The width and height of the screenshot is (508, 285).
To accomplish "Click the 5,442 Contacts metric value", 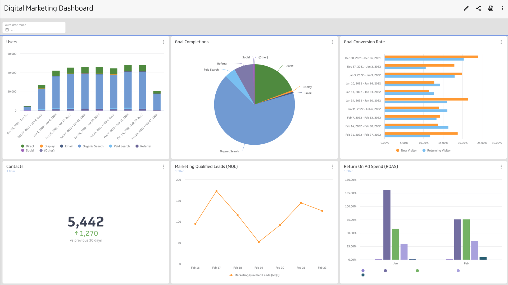I will [85, 221].
